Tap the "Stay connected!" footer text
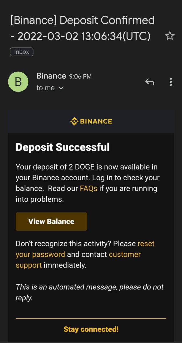The width and height of the screenshot is (182, 343). click(x=91, y=329)
